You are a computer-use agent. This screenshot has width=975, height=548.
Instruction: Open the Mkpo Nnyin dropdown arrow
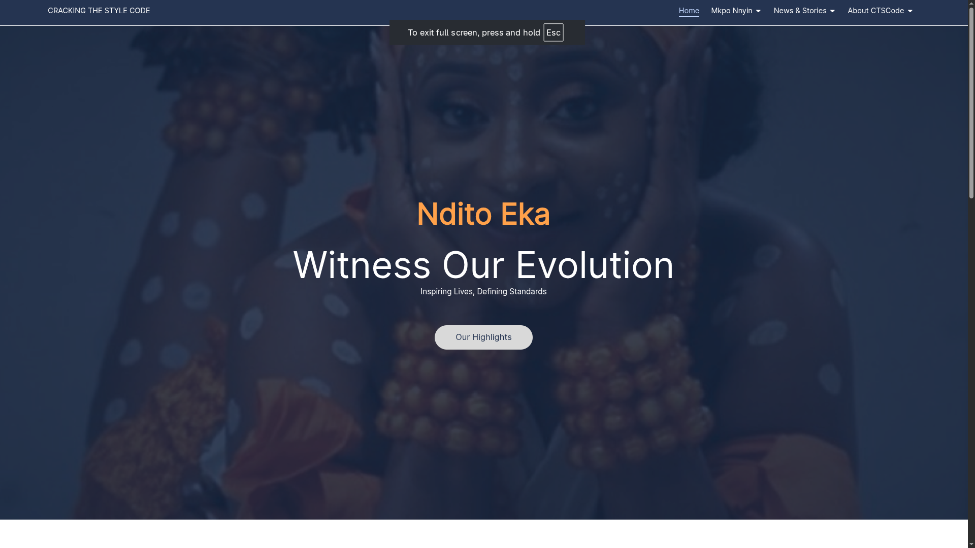758,11
